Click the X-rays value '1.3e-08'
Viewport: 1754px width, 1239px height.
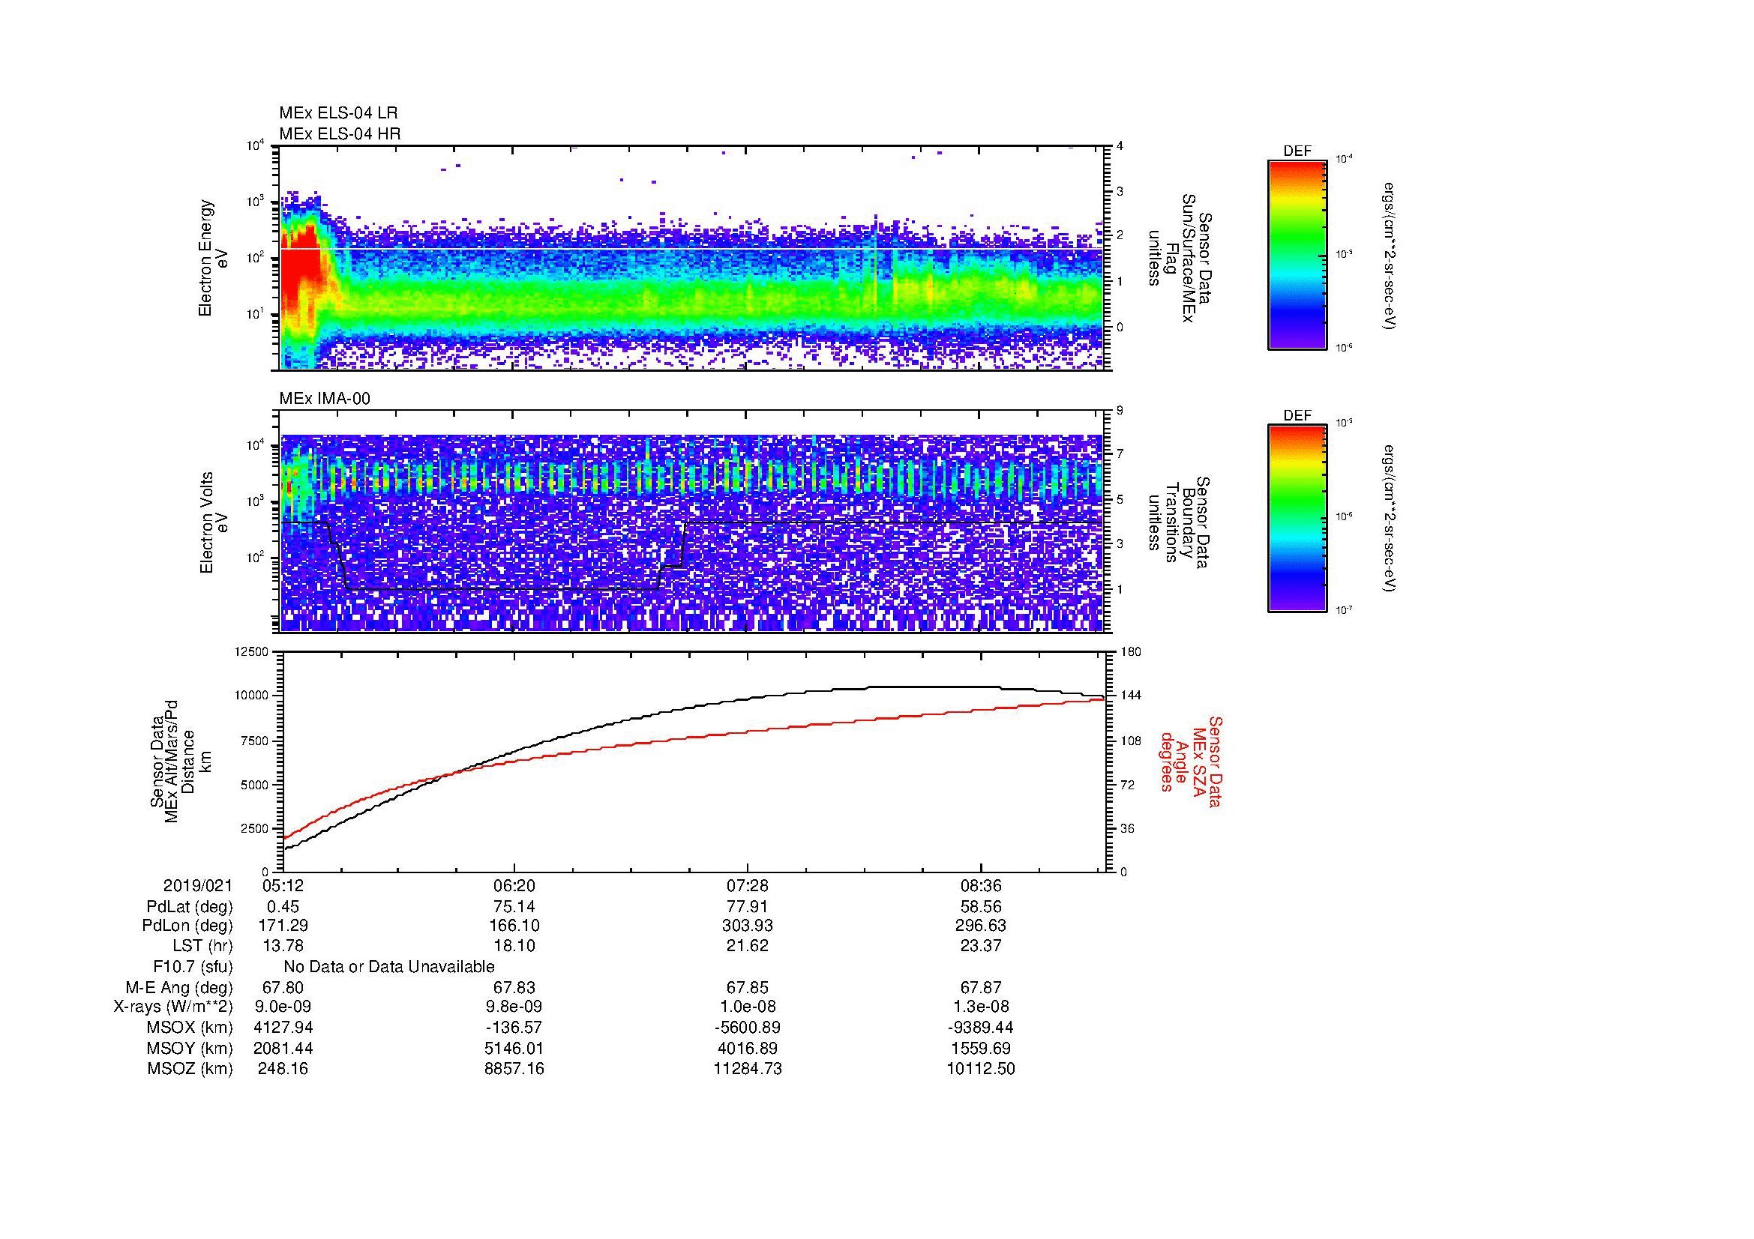coord(981,1007)
